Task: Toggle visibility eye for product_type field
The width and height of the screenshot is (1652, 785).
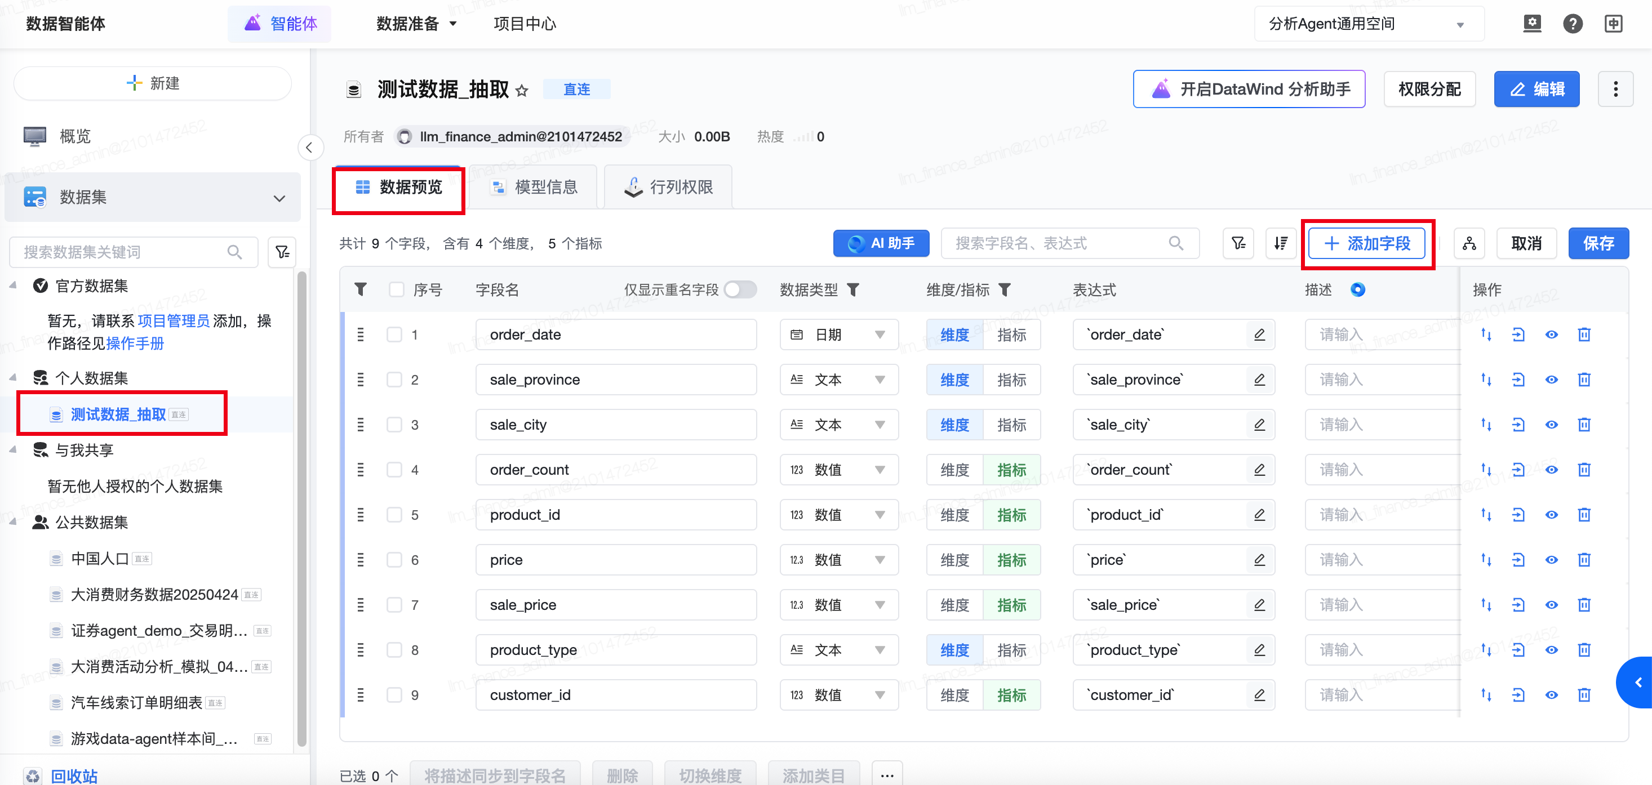Action: point(1551,650)
